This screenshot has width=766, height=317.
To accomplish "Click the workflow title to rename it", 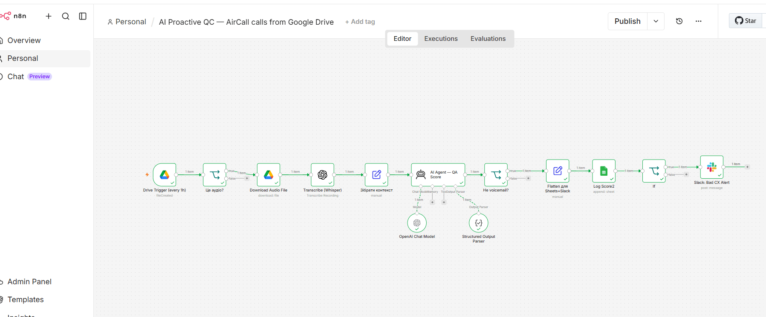I will coord(246,22).
